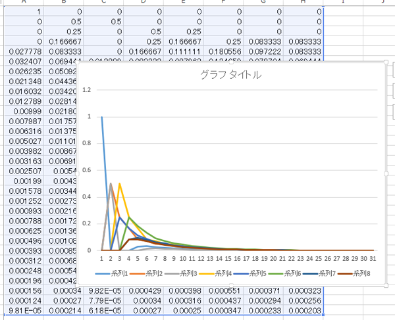
Task: Select the cell containing 0.000625
Action: 24,231
